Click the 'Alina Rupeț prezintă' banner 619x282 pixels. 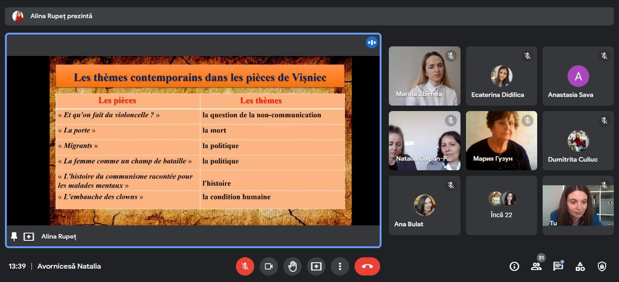point(62,16)
